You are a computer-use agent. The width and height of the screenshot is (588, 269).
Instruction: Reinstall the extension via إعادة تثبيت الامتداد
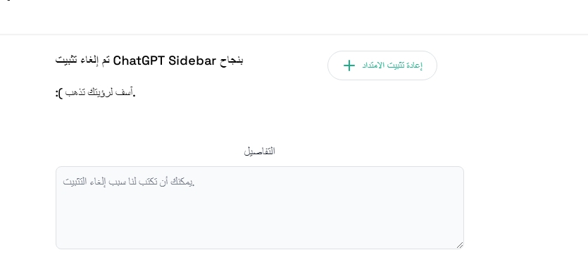382,65
